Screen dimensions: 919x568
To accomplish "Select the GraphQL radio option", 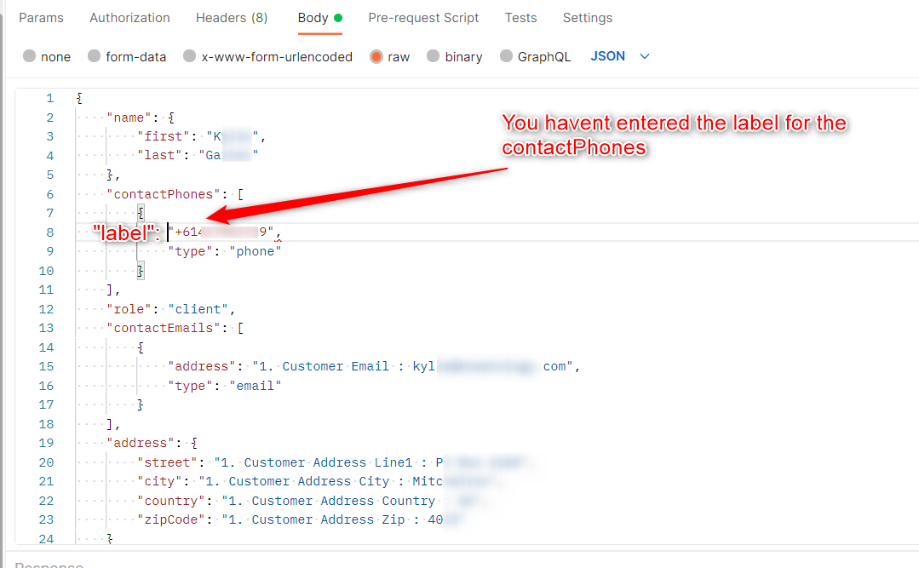I will pos(507,56).
